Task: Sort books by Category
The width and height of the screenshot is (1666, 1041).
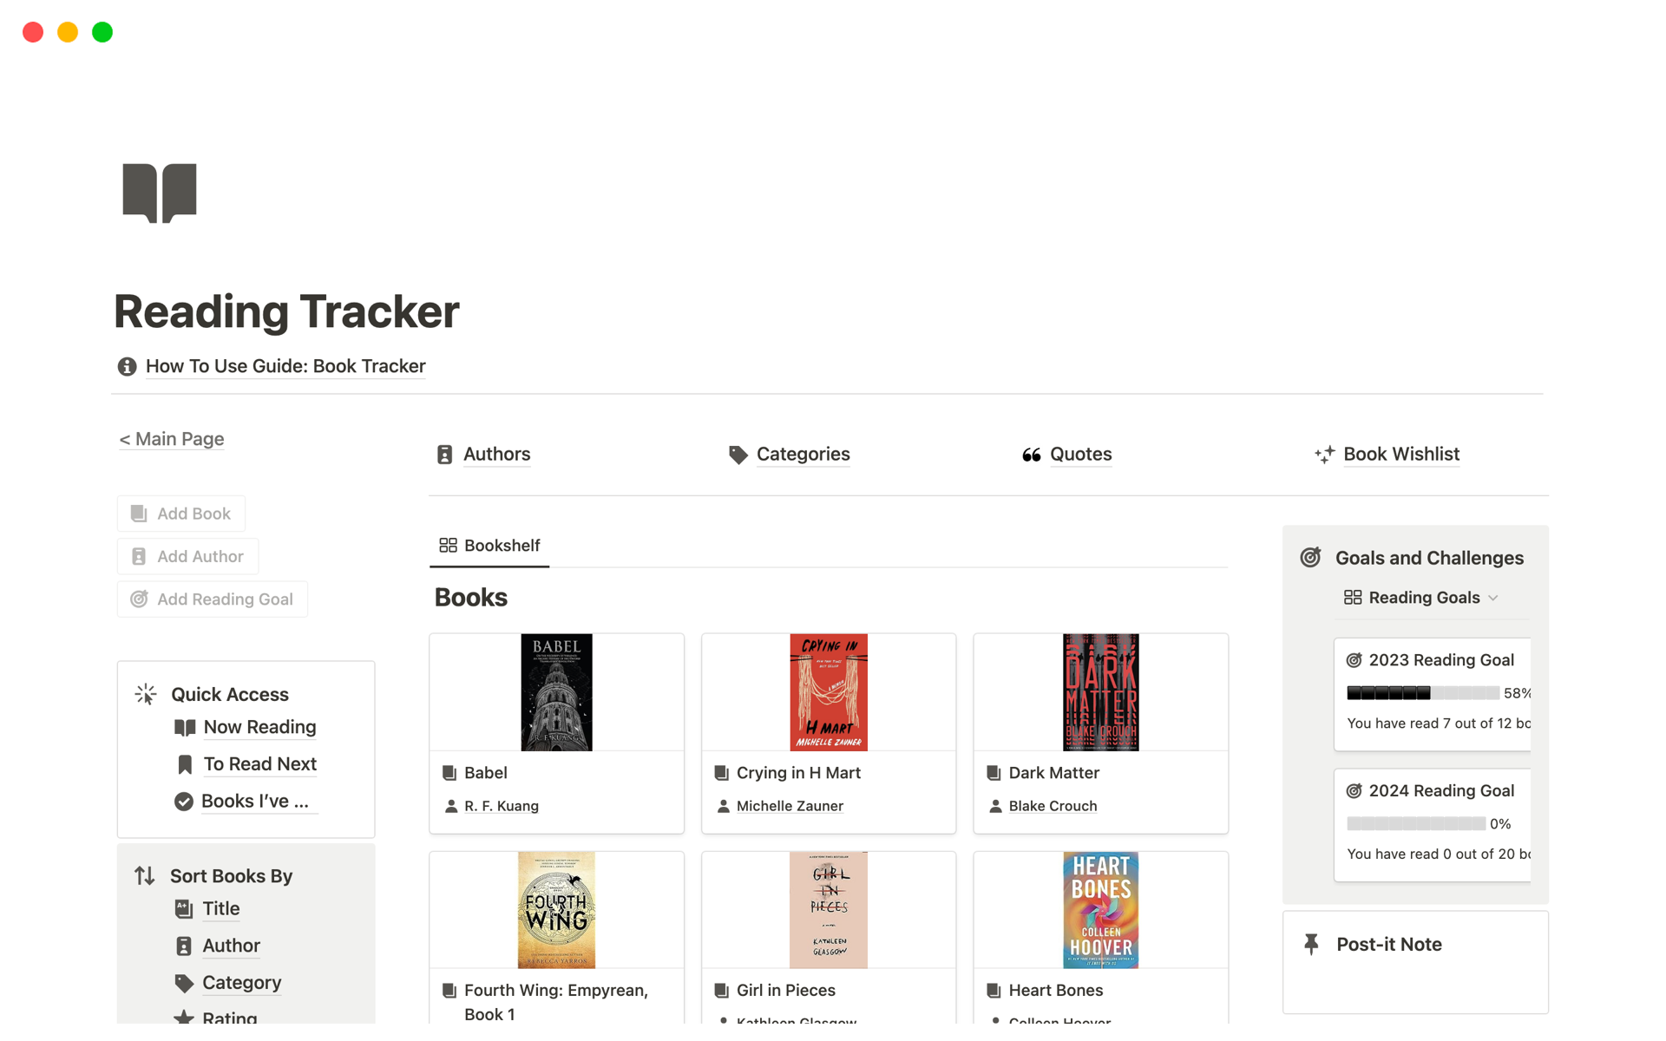Action: click(x=241, y=983)
